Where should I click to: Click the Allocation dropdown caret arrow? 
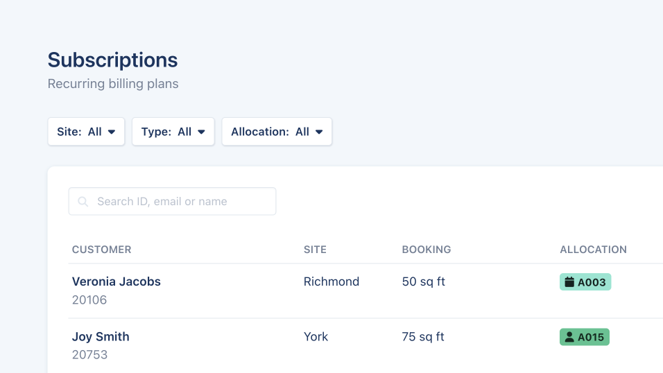coord(319,132)
